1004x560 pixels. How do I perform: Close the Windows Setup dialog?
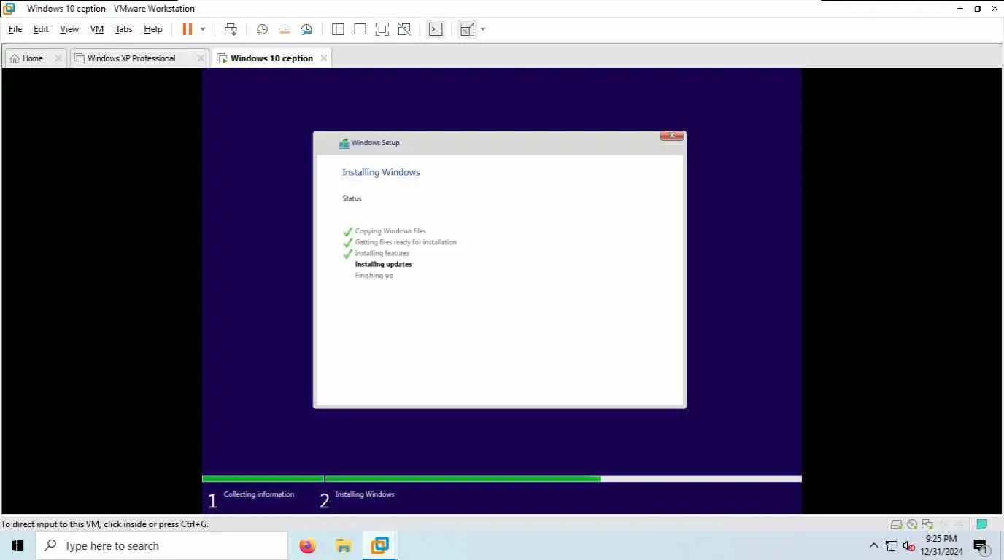coord(672,136)
